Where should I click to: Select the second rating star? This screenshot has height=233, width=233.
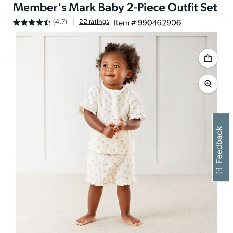pos(24,22)
